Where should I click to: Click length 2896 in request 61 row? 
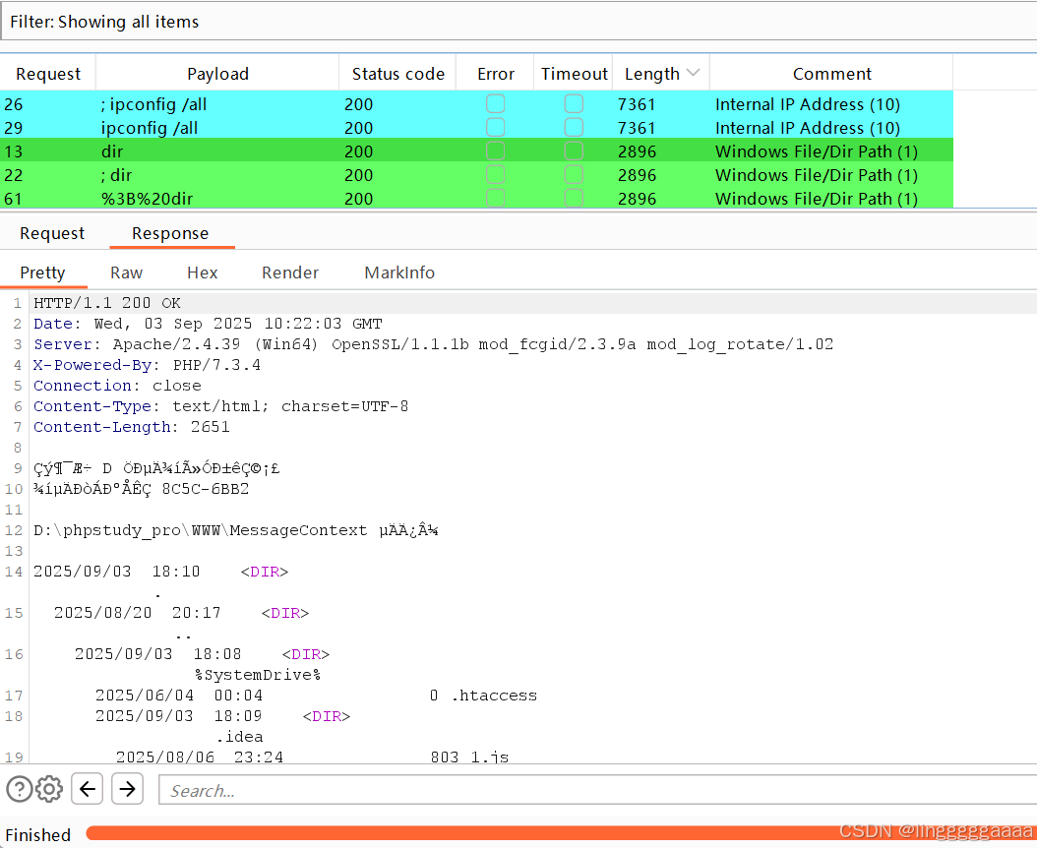(637, 199)
